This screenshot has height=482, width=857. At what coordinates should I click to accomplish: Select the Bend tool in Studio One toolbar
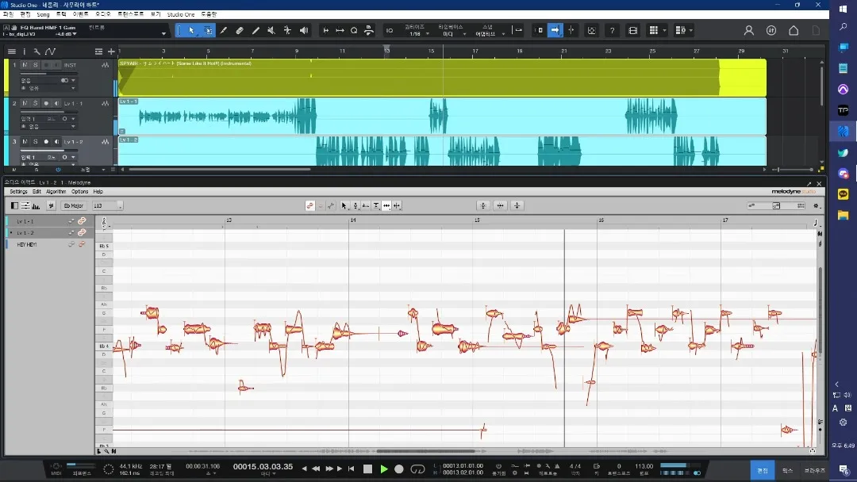(287, 31)
